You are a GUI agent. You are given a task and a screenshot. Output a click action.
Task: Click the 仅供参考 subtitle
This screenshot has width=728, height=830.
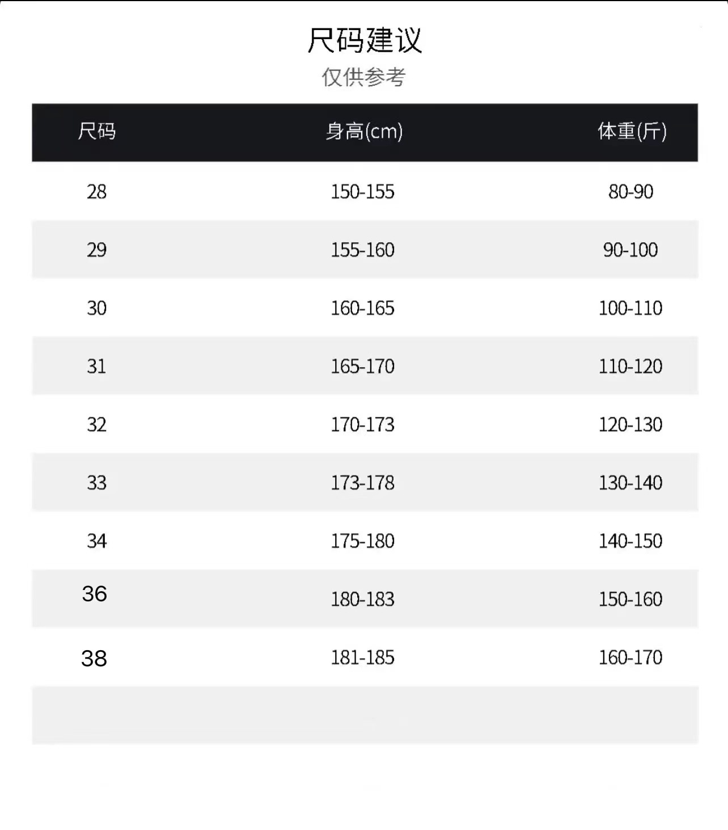[x=363, y=77]
